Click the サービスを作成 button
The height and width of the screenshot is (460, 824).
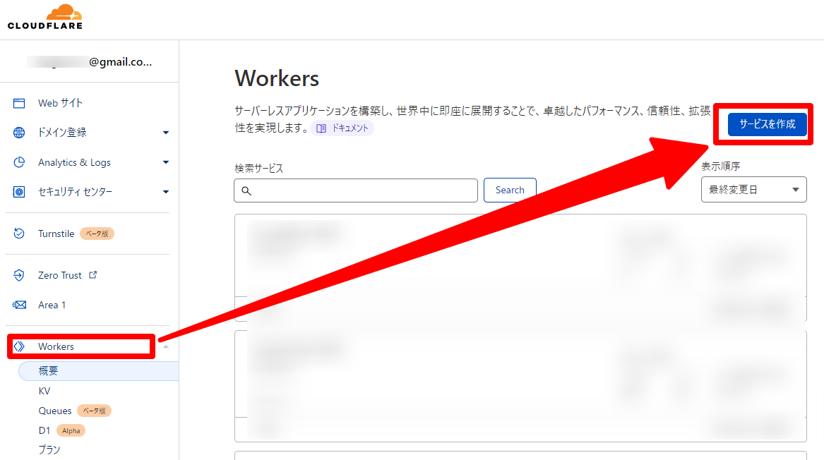[768, 124]
